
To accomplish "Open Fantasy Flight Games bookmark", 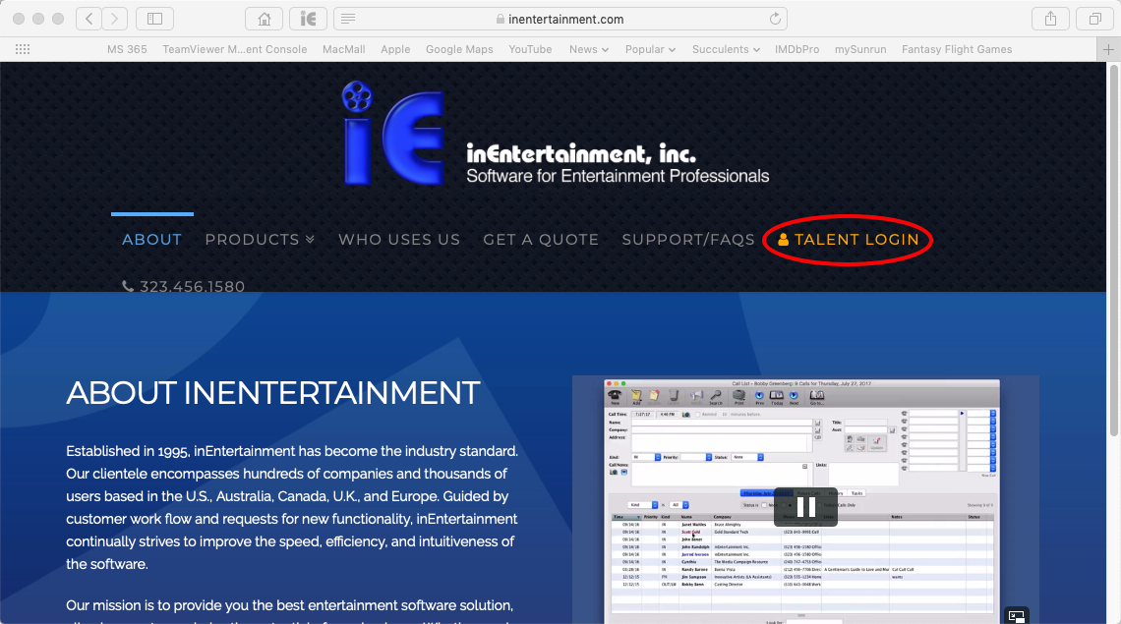I will click(957, 49).
